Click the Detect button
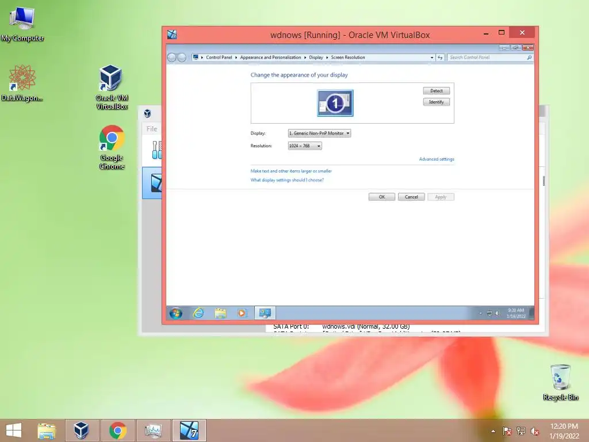 tap(436, 90)
